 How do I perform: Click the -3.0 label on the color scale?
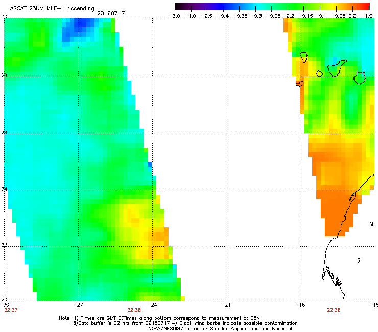[175, 16]
